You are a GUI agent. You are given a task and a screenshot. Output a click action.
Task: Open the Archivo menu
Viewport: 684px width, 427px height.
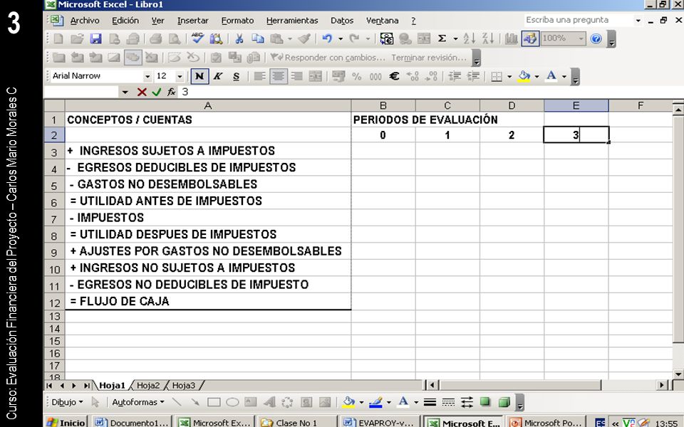point(85,21)
